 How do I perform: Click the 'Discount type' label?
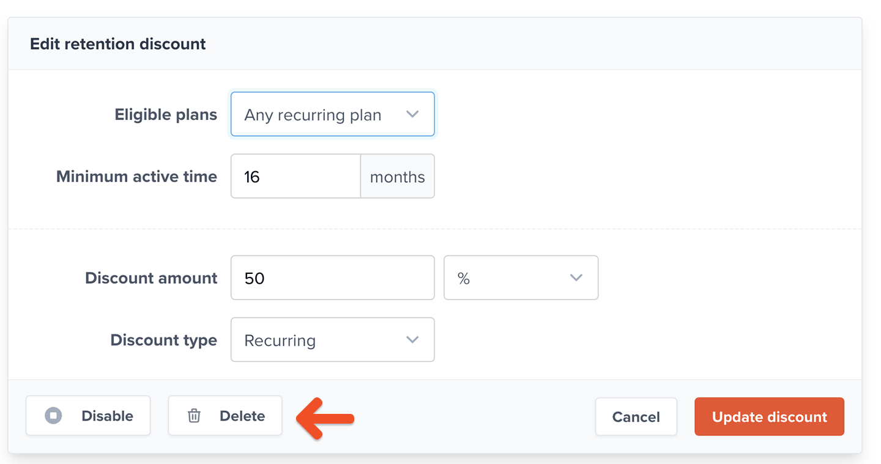click(163, 340)
